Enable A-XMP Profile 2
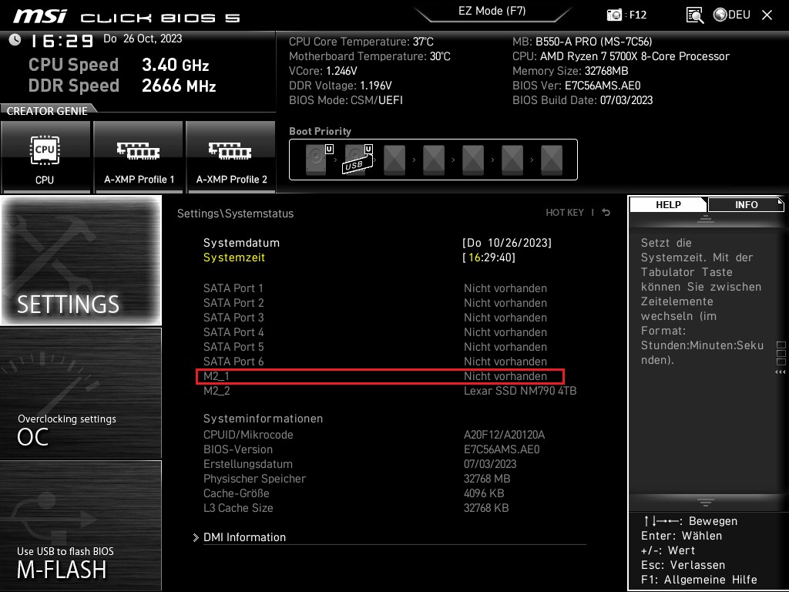 point(231,156)
